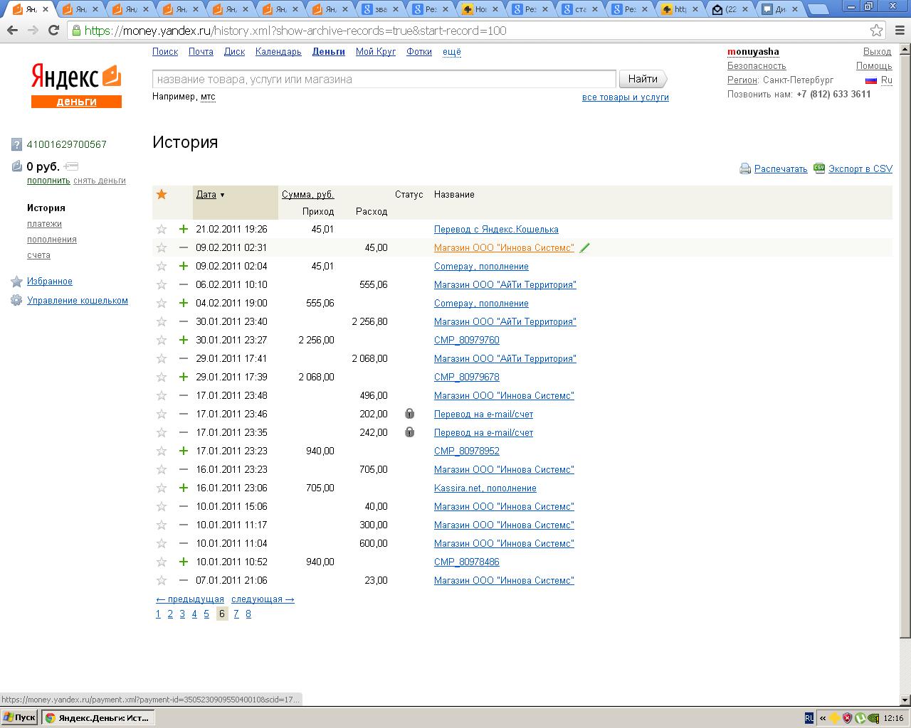Click the Выход link
The image size is (911, 728).
point(878,52)
